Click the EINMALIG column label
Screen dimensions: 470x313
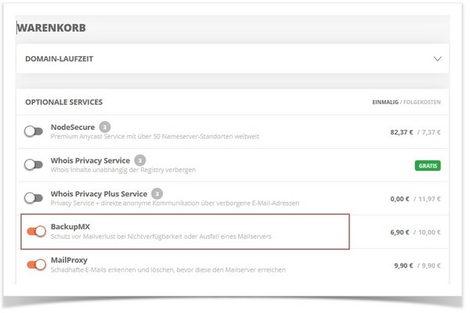coord(385,103)
